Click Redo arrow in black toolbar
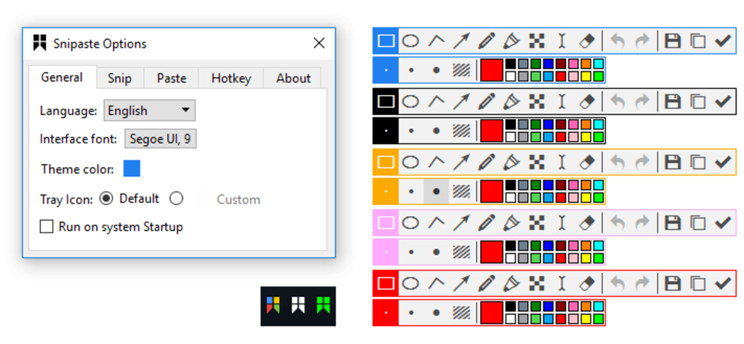This screenshot has width=744, height=344. 642,102
